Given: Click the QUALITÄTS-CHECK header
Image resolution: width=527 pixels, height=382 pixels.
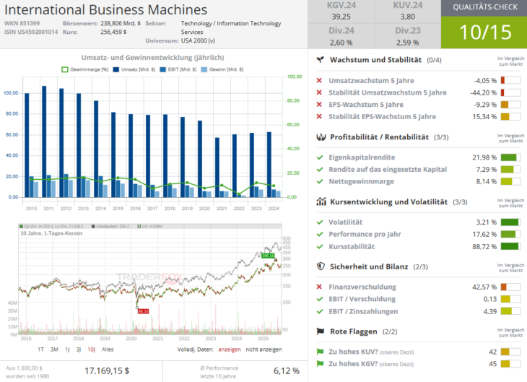Looking at the screenshot, I should 484,8.
